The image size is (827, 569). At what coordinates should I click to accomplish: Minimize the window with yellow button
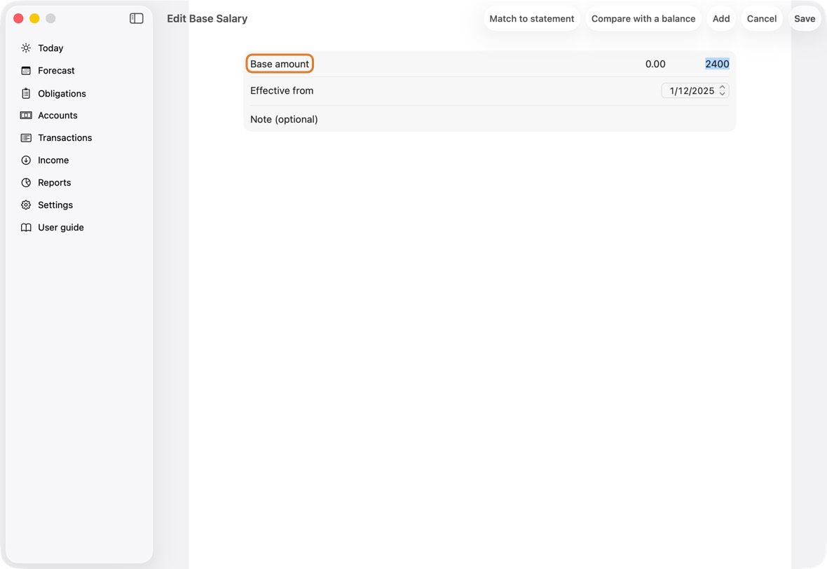click(35, 18)
